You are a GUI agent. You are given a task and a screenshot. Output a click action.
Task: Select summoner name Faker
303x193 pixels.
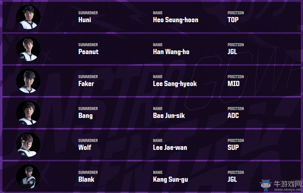[x=86, y=84]
